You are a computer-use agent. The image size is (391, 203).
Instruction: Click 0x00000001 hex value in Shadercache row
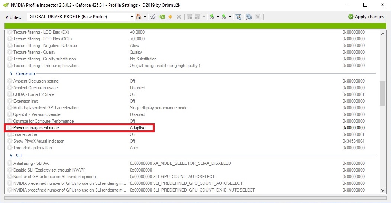[x=353, y=134]
